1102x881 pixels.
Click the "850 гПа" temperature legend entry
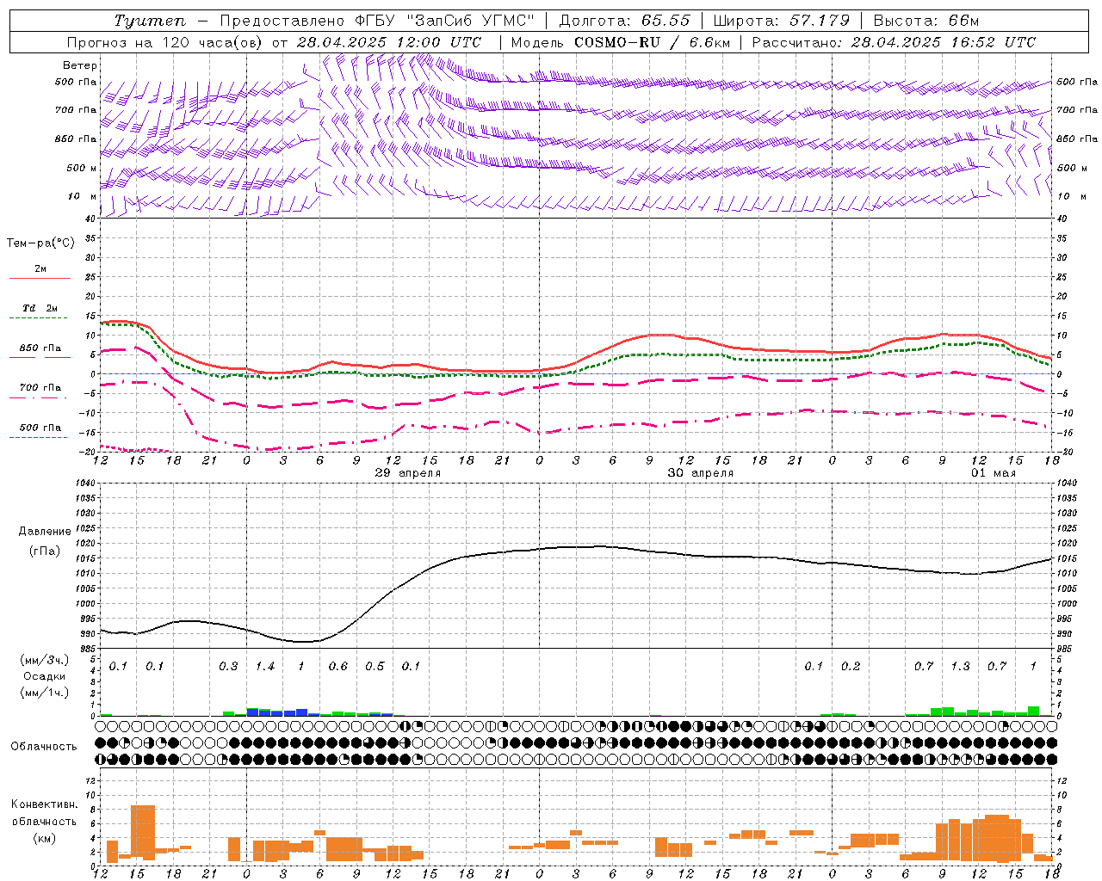tap(40, 348)
